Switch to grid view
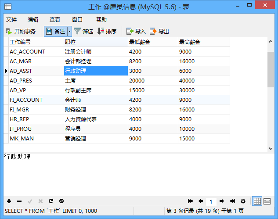The width and height of the screenshot is (278, 219). (x=257, y=201)
